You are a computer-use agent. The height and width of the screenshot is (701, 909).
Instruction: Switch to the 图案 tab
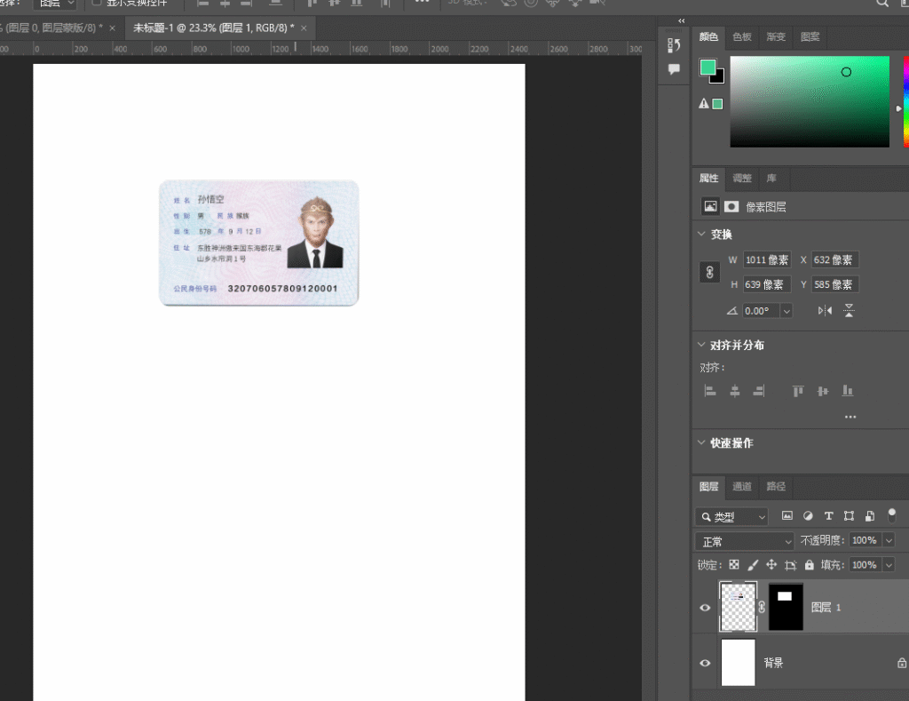tap(810, 36)
